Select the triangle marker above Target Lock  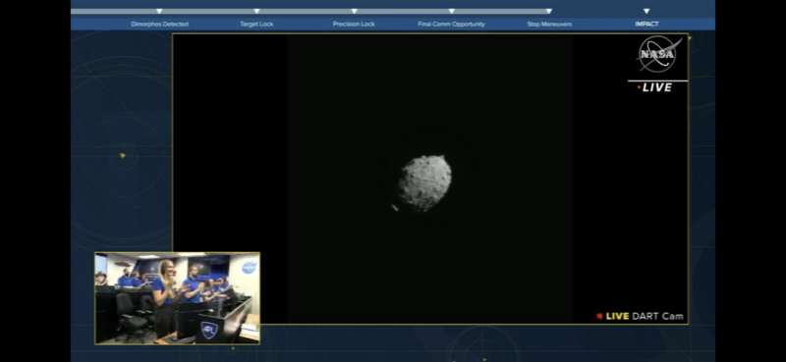[x=256, y=11]
